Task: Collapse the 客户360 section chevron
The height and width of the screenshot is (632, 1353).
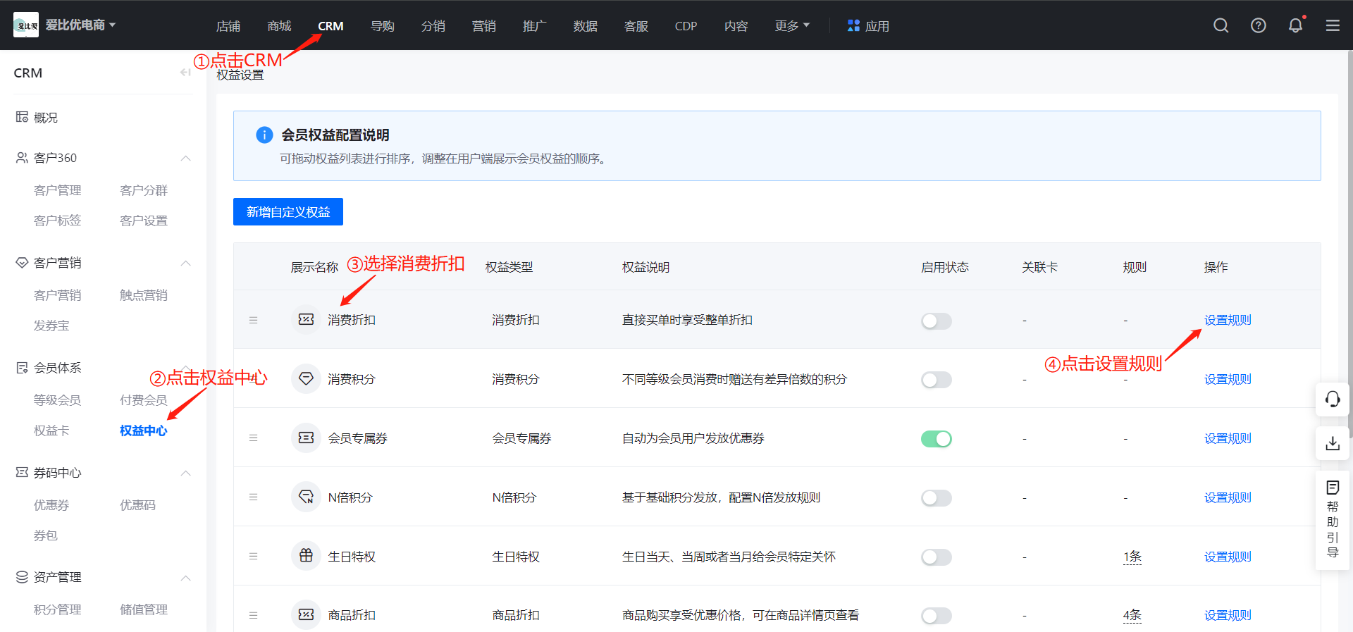Action: tap(186, 158)
